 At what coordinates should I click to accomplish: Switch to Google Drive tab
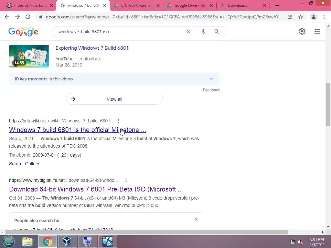(189, 5)
